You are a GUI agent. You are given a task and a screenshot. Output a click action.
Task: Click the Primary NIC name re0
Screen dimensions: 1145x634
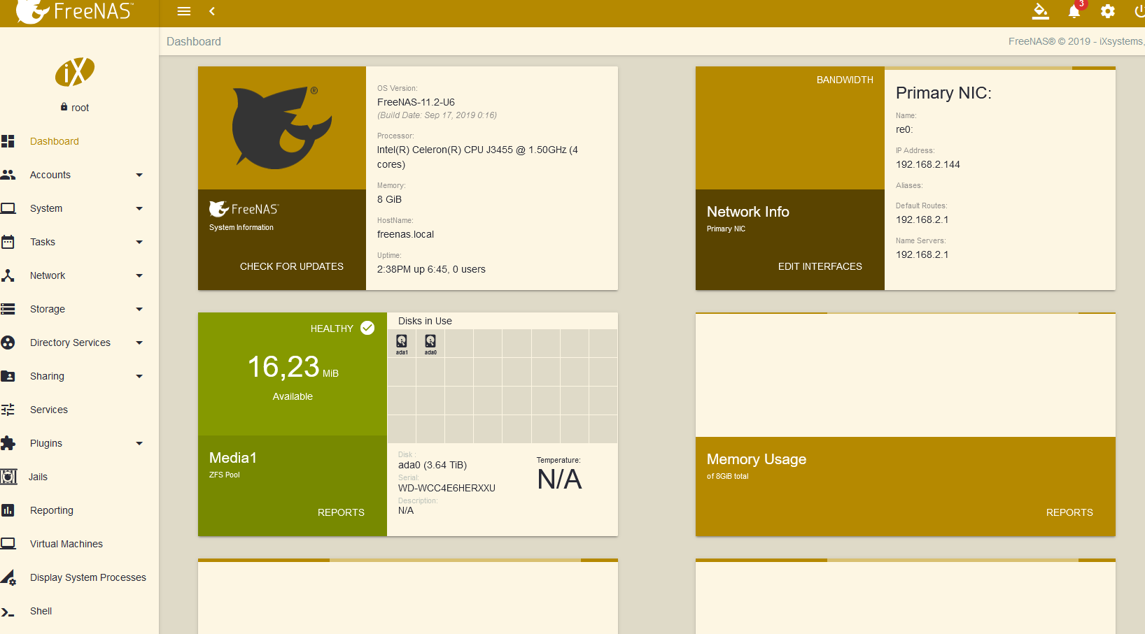(x=904, y=129)
